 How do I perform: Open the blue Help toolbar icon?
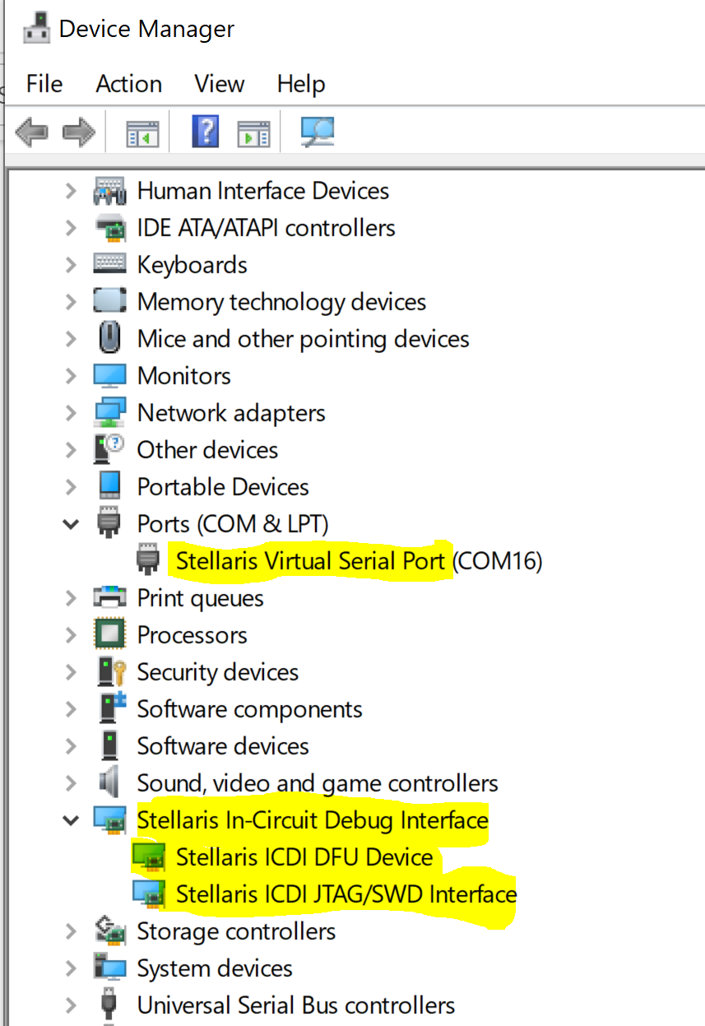(205, 132)
